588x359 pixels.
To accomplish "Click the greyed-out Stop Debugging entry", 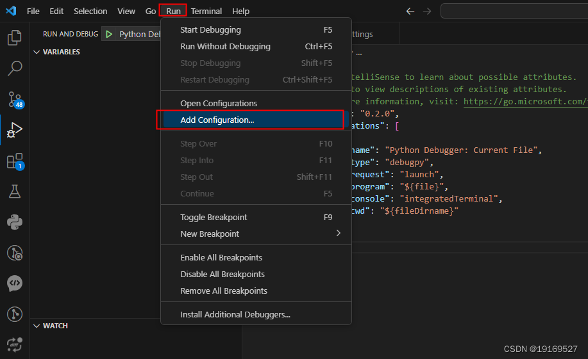I will (256, 63).
